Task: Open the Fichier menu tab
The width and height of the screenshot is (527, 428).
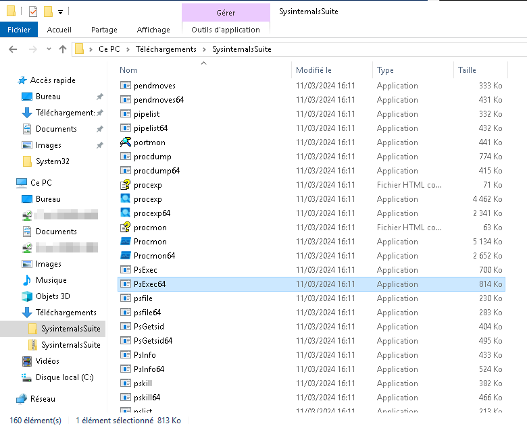Action: pyautogui.click(x=19, y=30)
